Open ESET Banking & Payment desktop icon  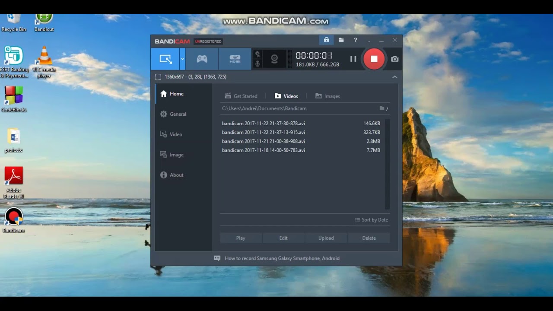[14, 62]
